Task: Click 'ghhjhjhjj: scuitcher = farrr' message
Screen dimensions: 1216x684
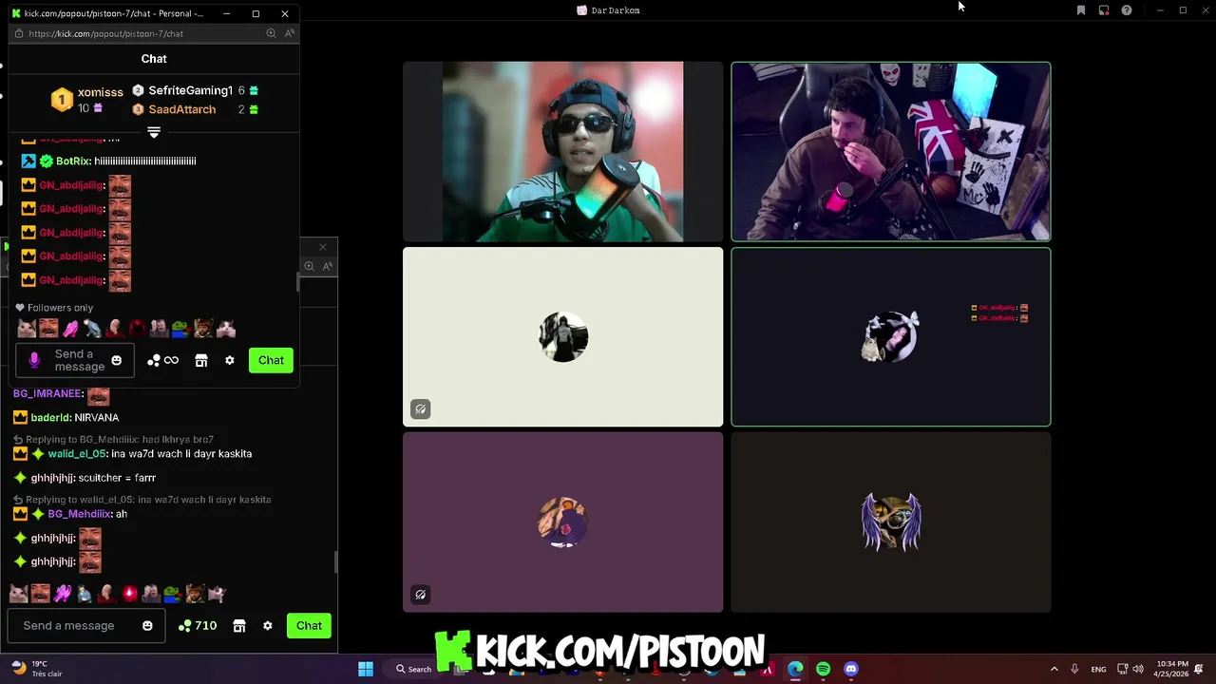Action: [x=93, y=477]
